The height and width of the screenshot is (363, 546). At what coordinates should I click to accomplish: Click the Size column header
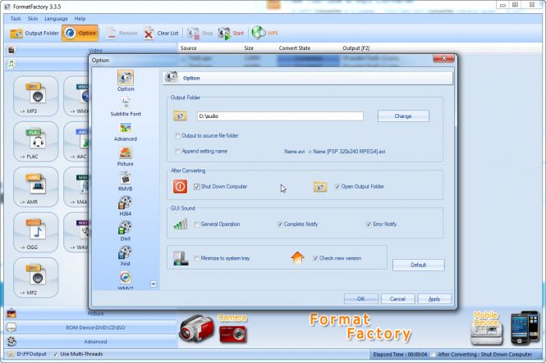(x=249, y=48)
